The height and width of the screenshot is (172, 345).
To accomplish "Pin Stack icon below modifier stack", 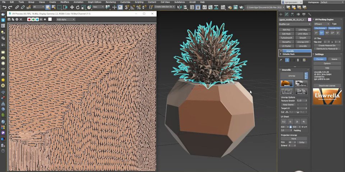I will point(281,60).
